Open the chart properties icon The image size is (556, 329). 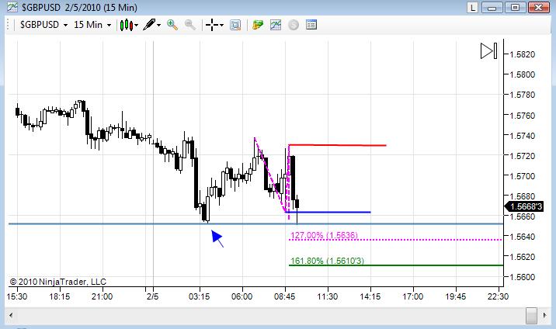click(x=311, y=25)
